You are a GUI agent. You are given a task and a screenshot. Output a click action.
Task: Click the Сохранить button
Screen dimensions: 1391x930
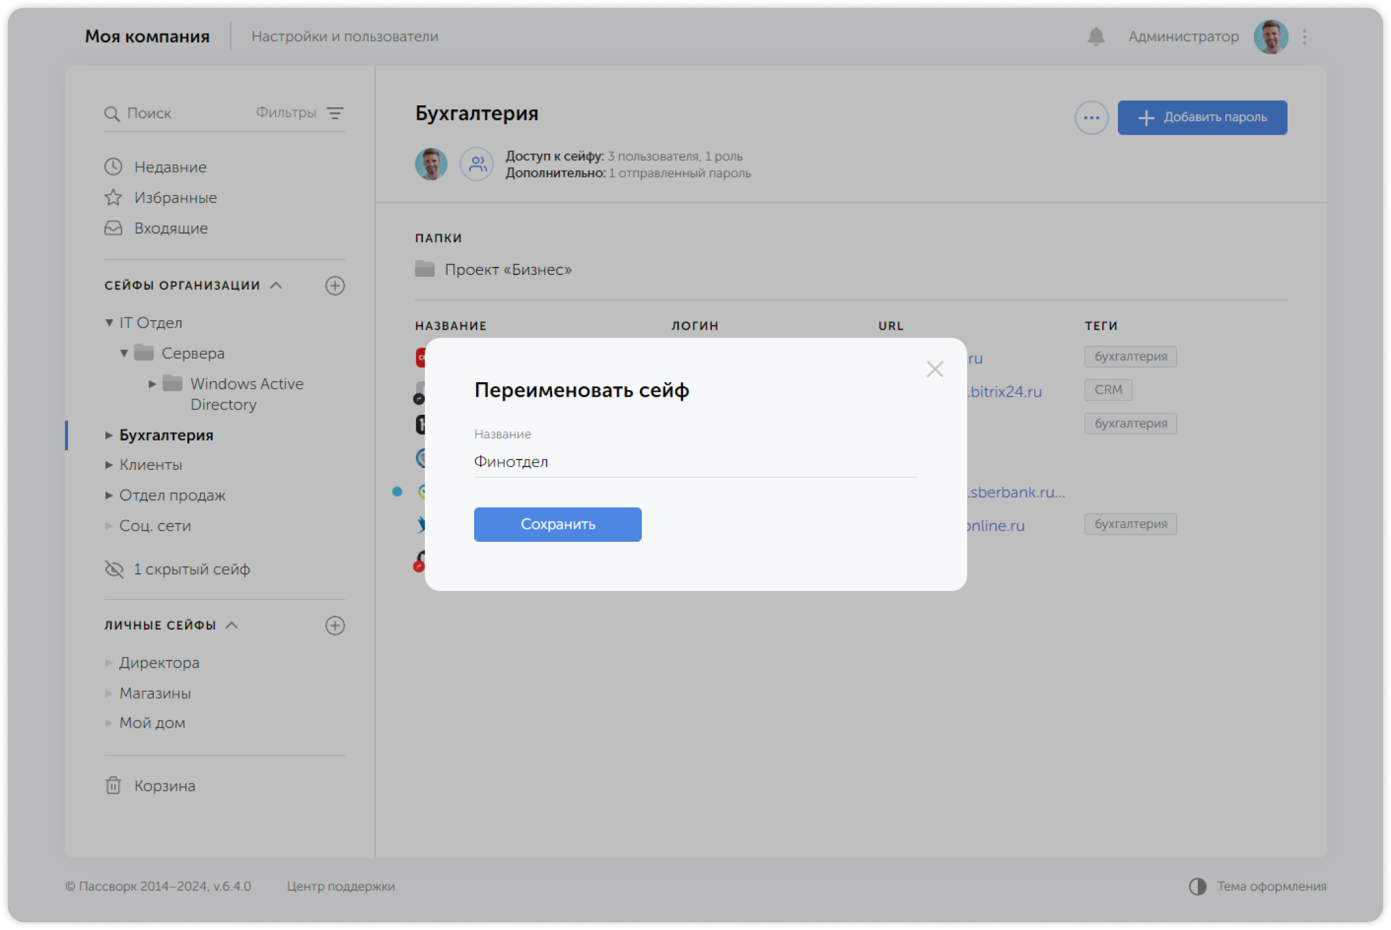557,524
